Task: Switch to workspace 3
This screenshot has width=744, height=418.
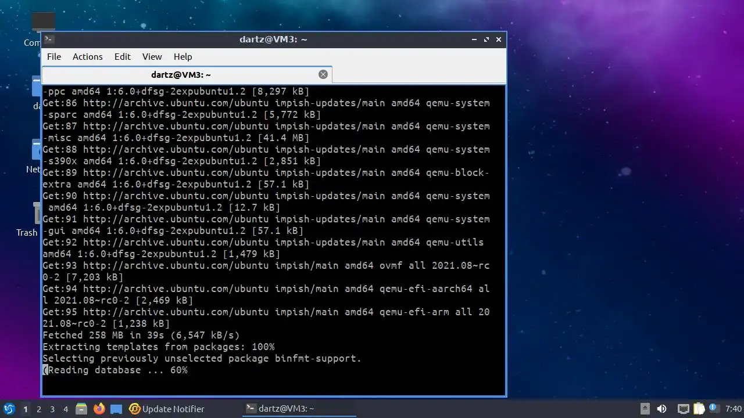Action: pyautogui.click(x=52, y=409)
